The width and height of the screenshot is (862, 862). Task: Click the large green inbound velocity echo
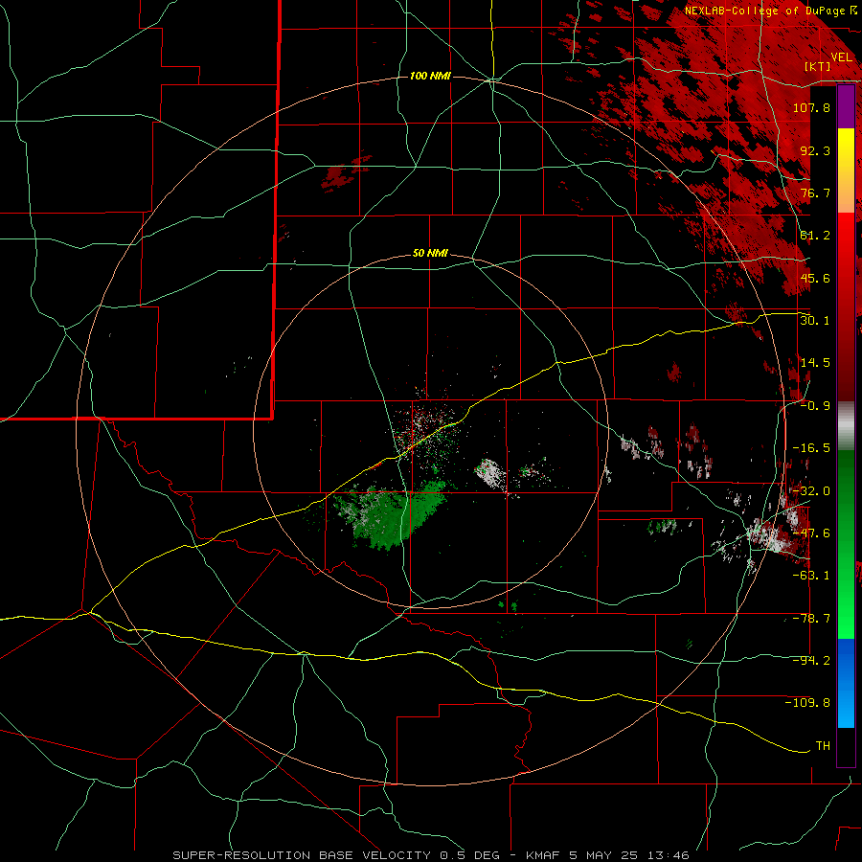[393, 514]
